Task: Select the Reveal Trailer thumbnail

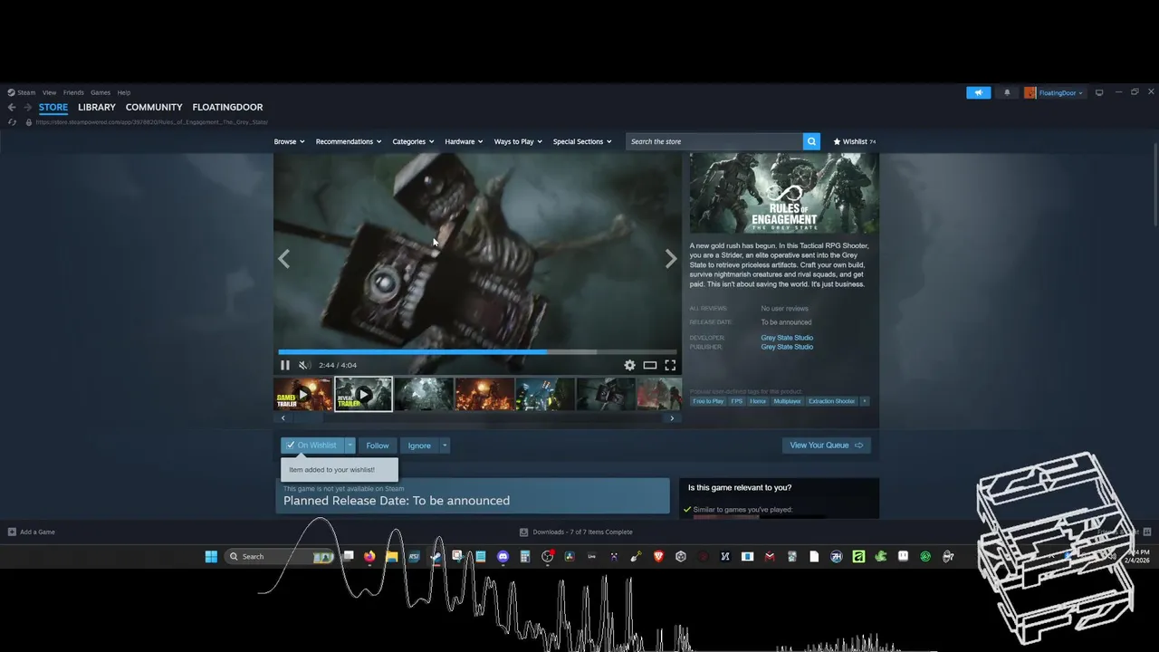Action: (363, 394)
